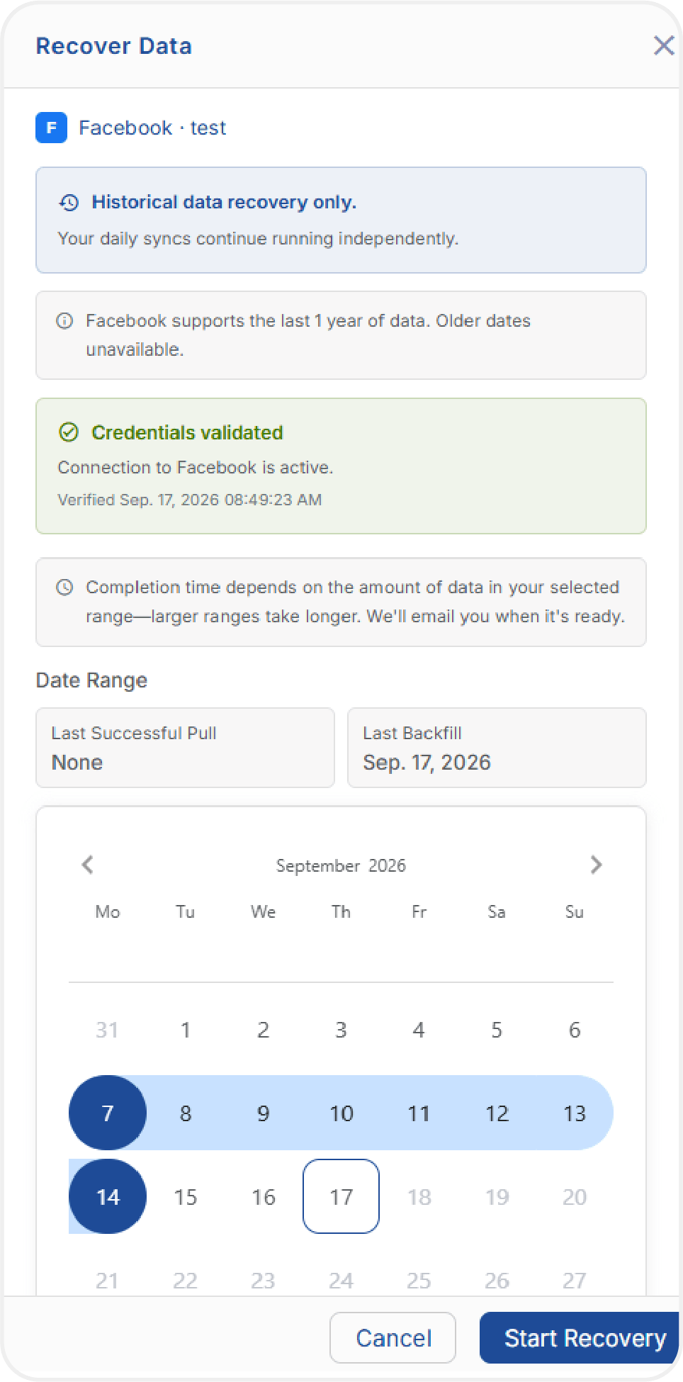
Task: Click the historical recovery clock icon
Action: [x=69, y=203]
